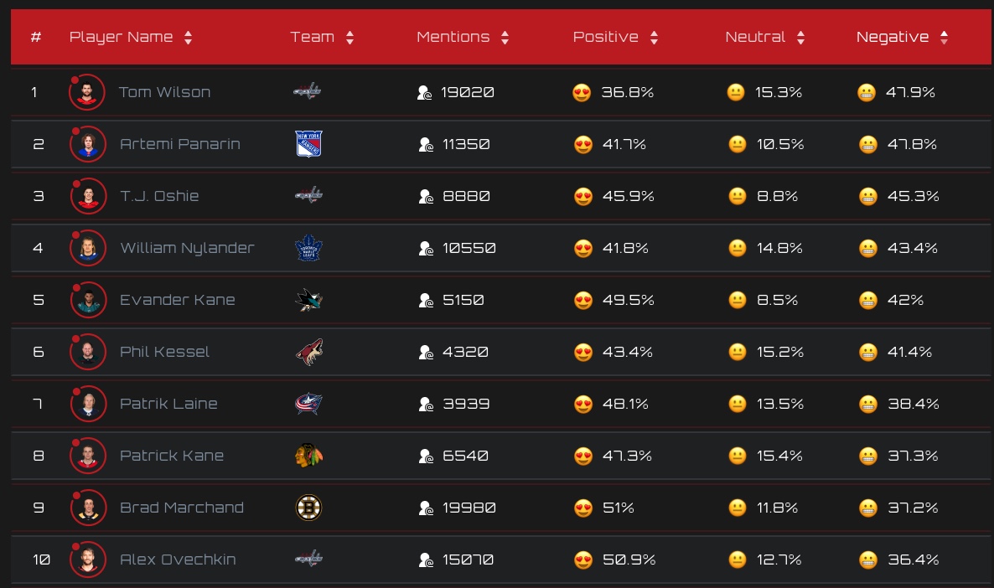Screen dimensions: 994x588
Task: Click the Arizona Coyotes logo
Action: click(x=308, y=352)
